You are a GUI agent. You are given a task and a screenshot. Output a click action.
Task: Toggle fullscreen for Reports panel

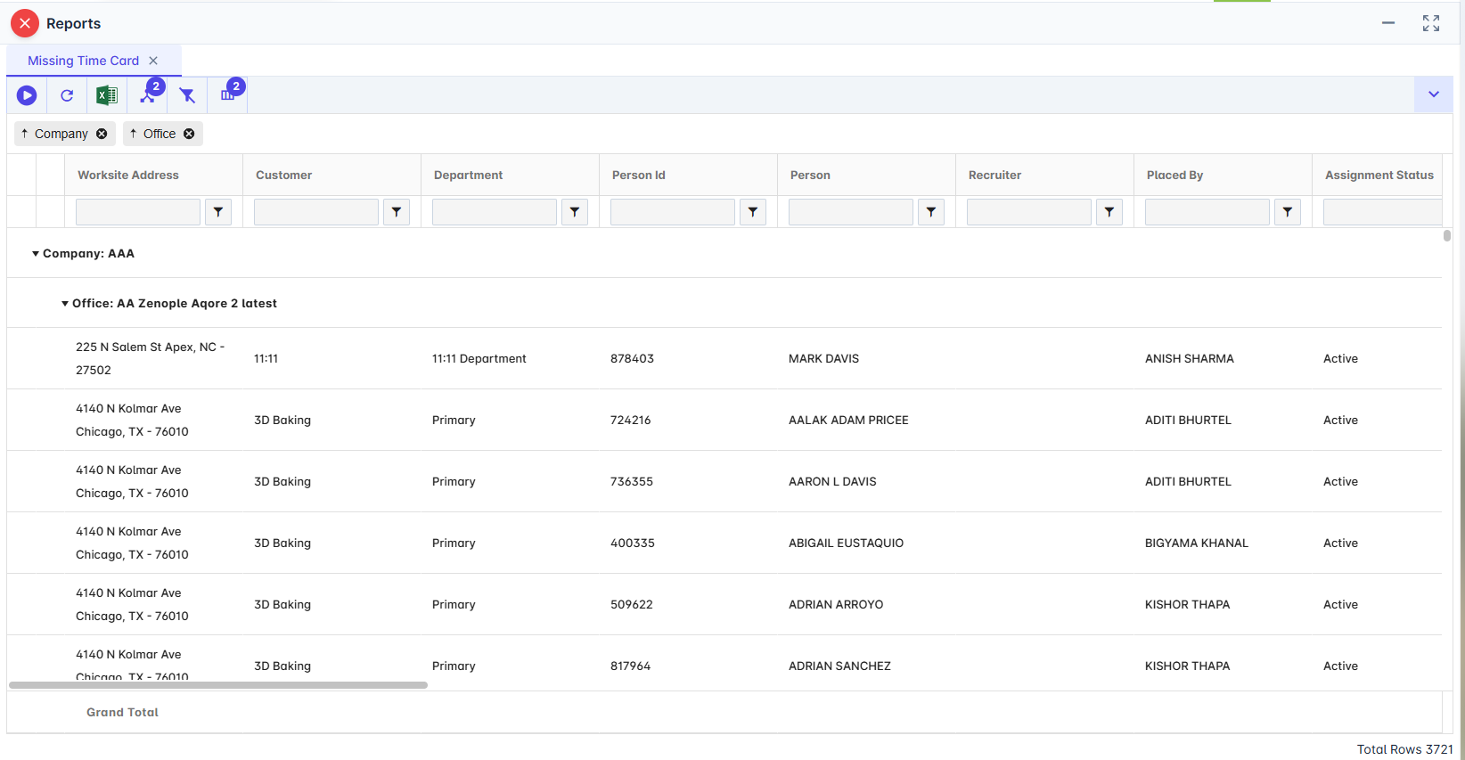(1431, 23)
